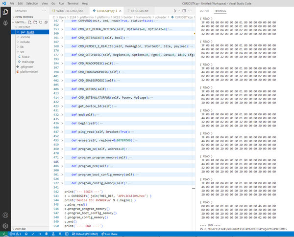Screen dimensions: 294x237
Task: Click the New File icon in explorer
Action: (x=30, y=22)
